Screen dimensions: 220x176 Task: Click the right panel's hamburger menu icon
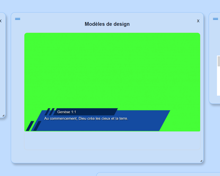point(215,19)
